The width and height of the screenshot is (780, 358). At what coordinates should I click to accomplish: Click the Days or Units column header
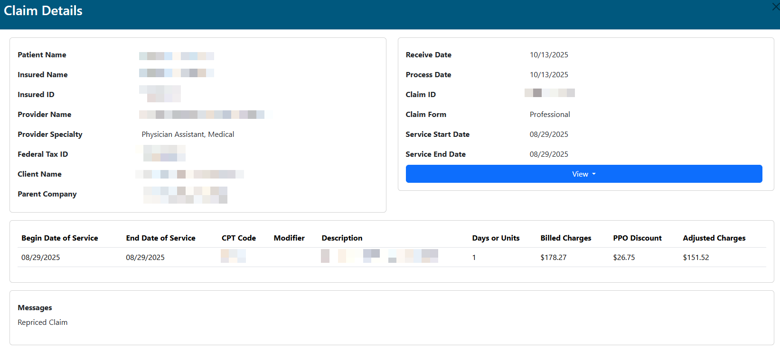(495, 238)
